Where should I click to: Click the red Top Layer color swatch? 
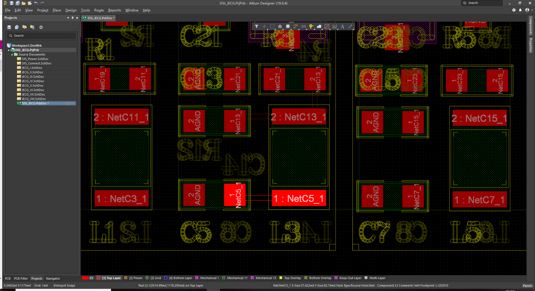coord(99,278)
